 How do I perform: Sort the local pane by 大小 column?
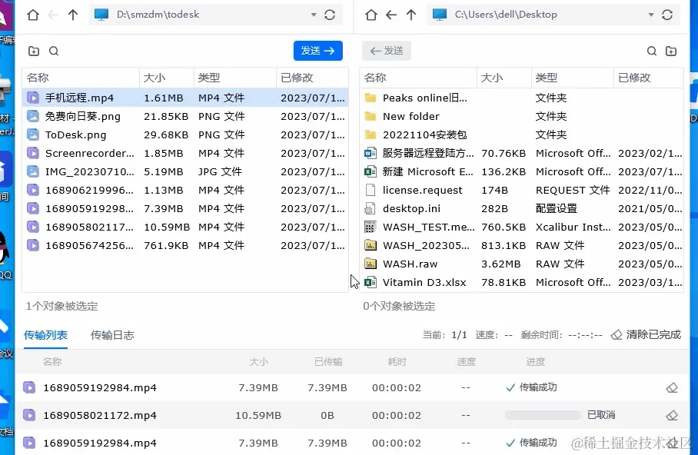click(x=167, y=78)
